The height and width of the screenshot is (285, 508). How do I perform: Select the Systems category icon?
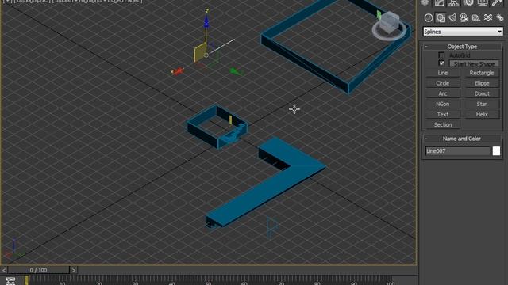coord(499,17)
